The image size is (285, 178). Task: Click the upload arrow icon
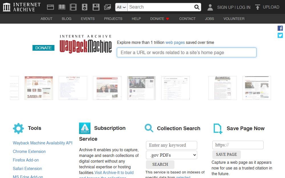click(257, 7)
